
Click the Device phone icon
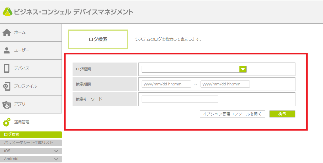[7, 68]
